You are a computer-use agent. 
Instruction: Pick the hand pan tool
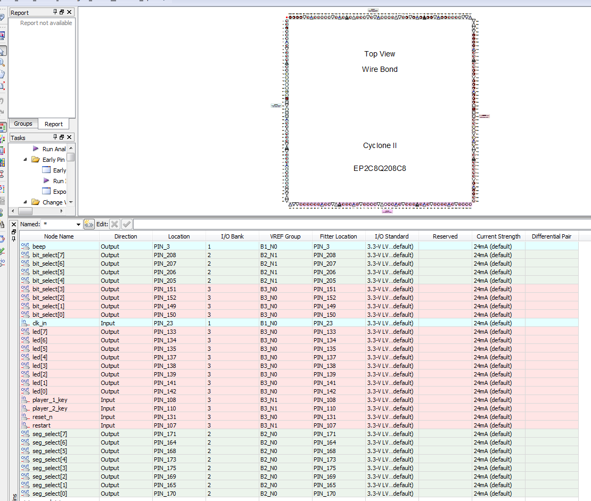point(2,74)
